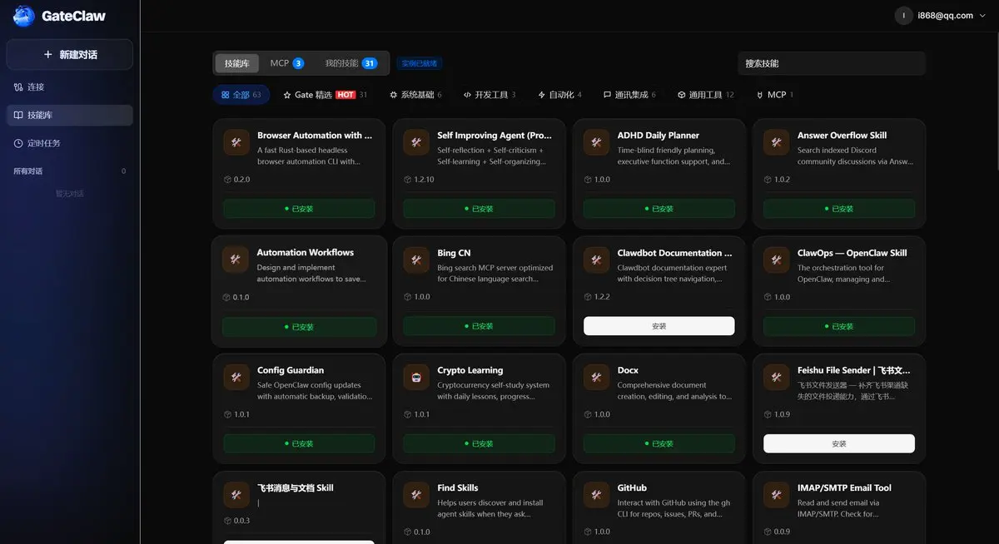Click Feishu File Sender skill icon
The height and width of the screenshot is (544, 999).
(776, 377)
